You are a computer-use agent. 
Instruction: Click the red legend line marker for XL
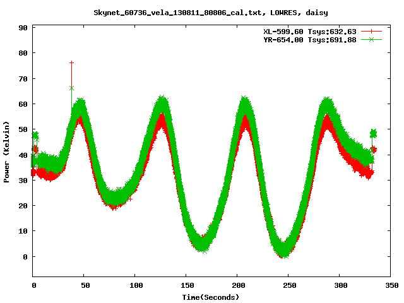point(371,32)
